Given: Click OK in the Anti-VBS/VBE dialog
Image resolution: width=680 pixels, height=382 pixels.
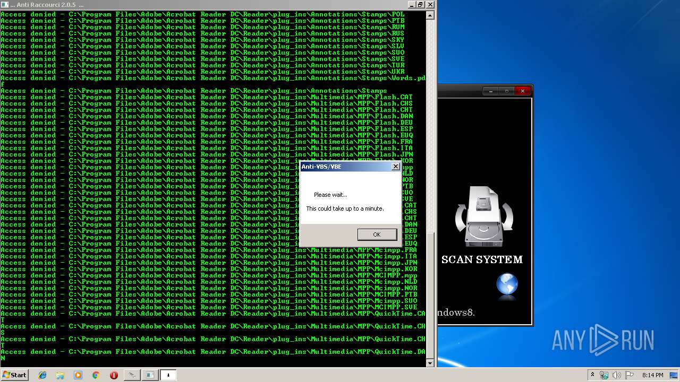Looking at the screenshot, I should (377, 235).
